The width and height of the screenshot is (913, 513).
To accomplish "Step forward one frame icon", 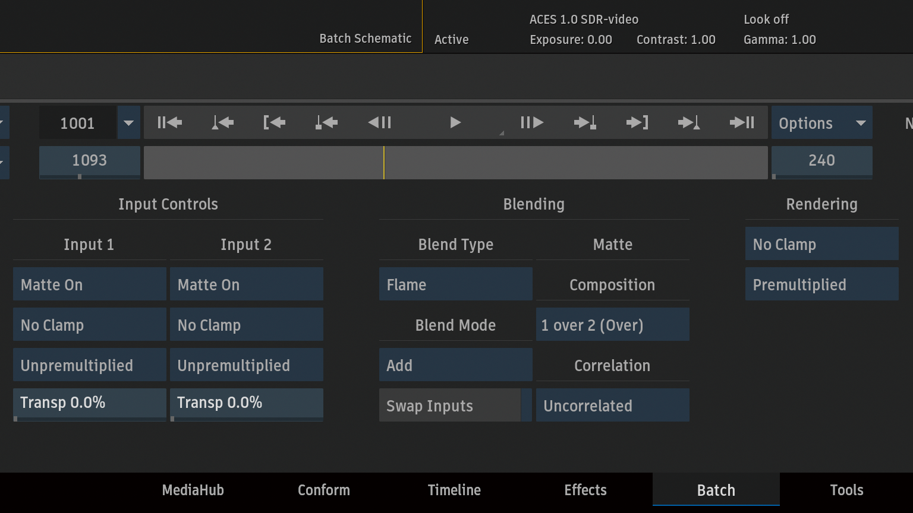I will 531,122.
